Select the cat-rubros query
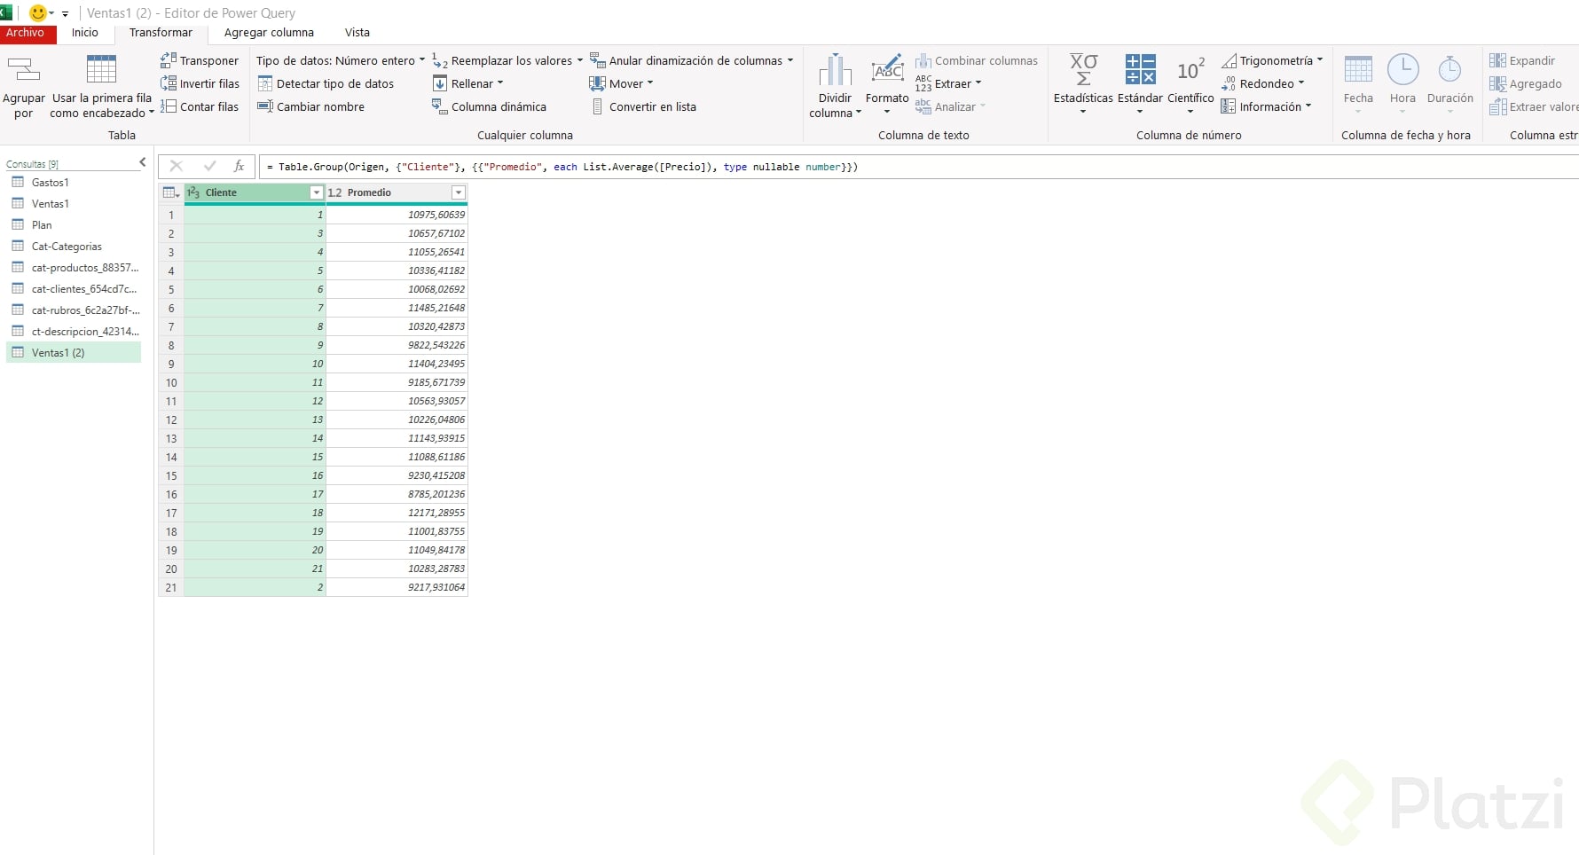 [74, 310]
